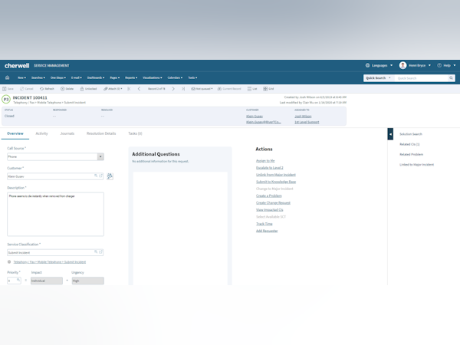Collapse the right side panel arrow
The width and height of the screenshot is (460, 345).
coord(390,134)
